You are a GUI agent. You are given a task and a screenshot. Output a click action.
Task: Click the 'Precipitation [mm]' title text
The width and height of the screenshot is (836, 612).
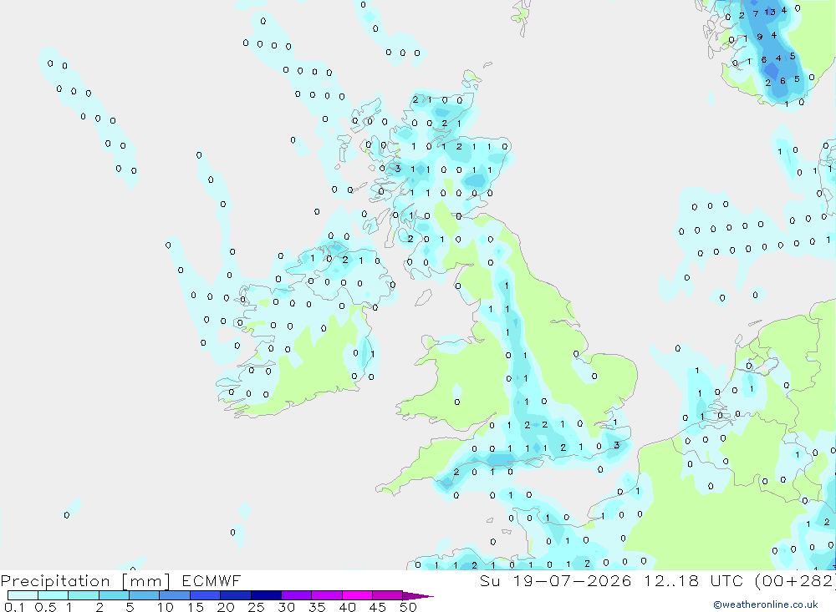click(85, 580)
